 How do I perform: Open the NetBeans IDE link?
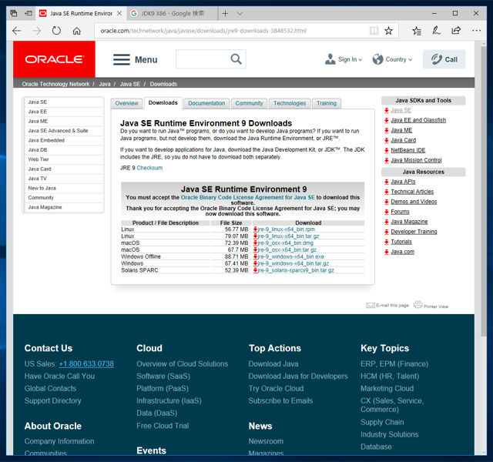click(x=407, y=150)
